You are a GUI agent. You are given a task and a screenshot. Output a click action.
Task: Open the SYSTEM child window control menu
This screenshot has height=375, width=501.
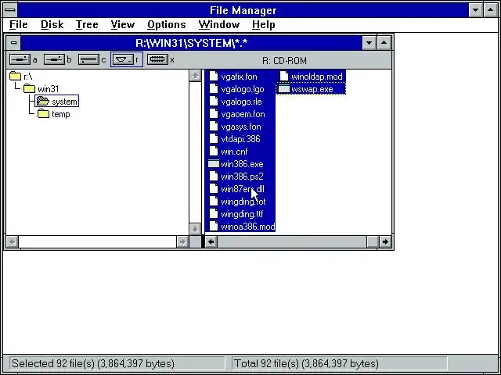13,43
